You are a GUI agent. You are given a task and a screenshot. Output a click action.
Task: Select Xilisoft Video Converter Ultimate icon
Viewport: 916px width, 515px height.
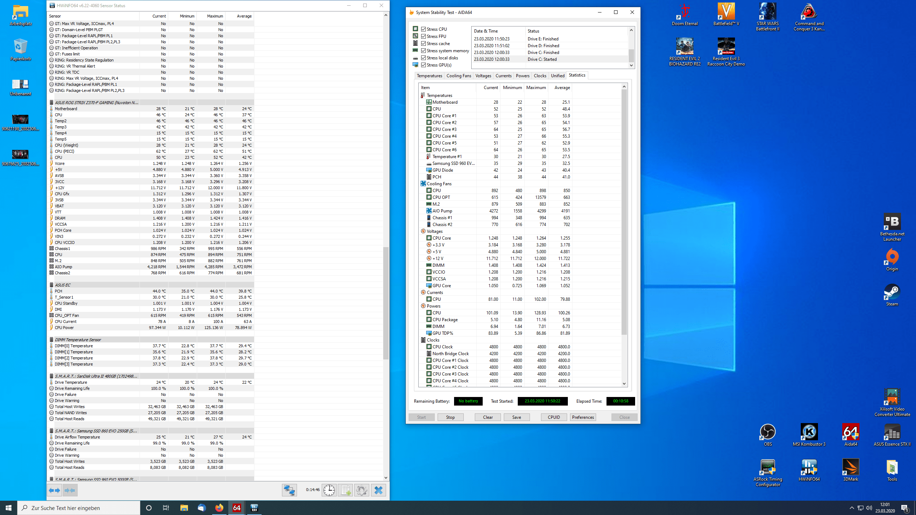892,403
